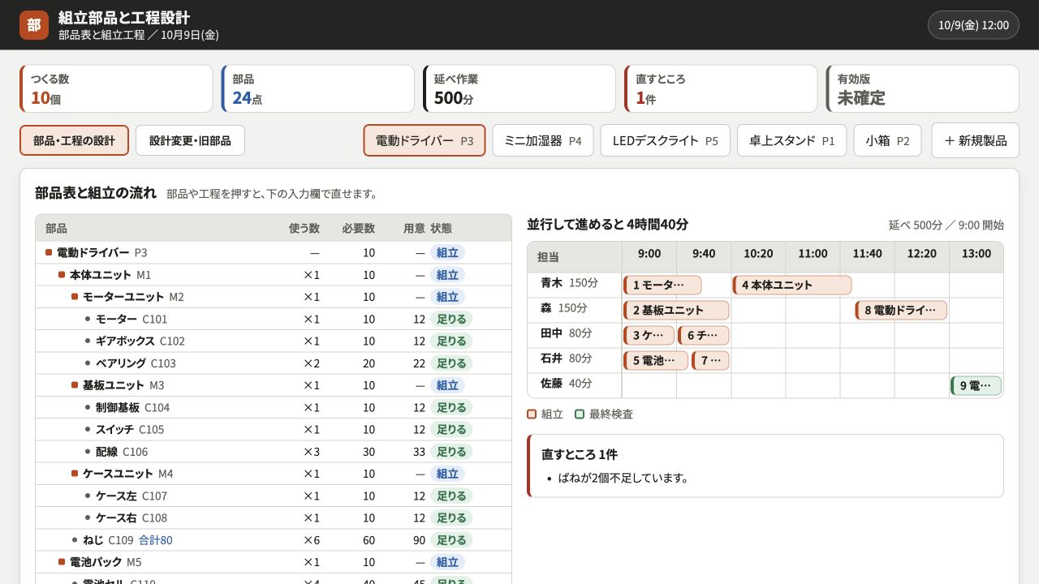This screenshot has width=1039, height=584.
Task: Select the ミニ加湿器 P4 product
Action: 543,140
